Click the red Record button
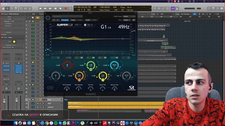The image size is (225, 126). click(x=66, y=8)
